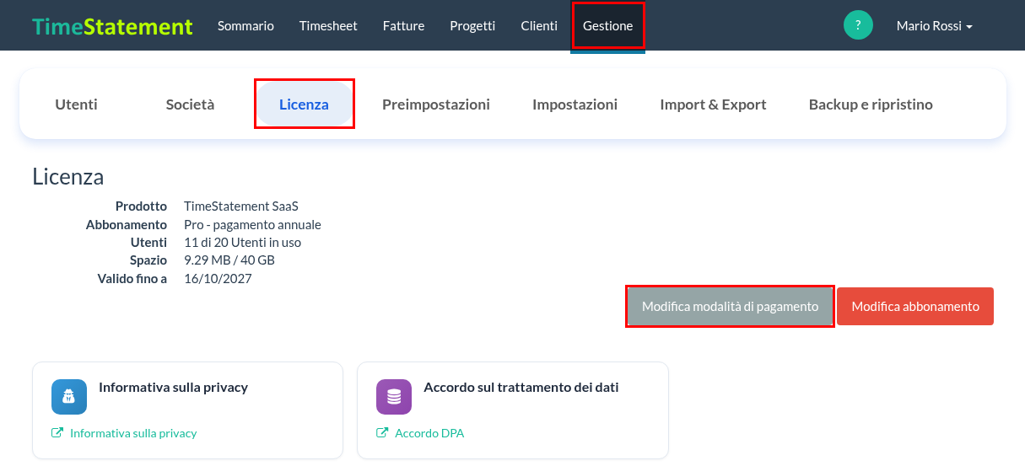Open the green help question mark icon
The height and width of the screenshot is (466, 1025).
858,25
